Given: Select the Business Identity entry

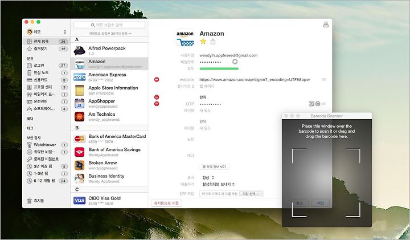Looking at the screenshot, I should 109,178.
